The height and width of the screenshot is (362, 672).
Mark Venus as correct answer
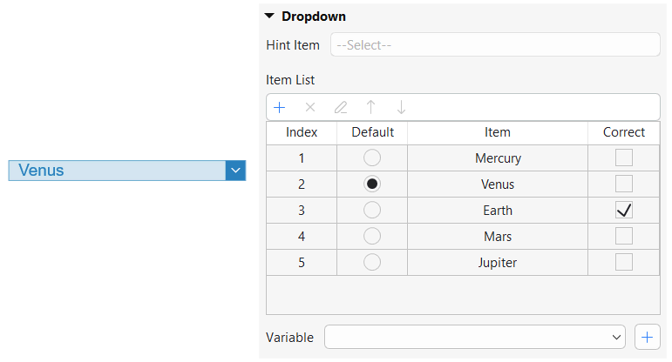click(623, 184)
